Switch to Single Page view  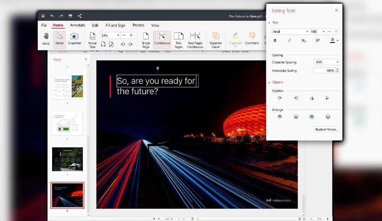[146, 40]
